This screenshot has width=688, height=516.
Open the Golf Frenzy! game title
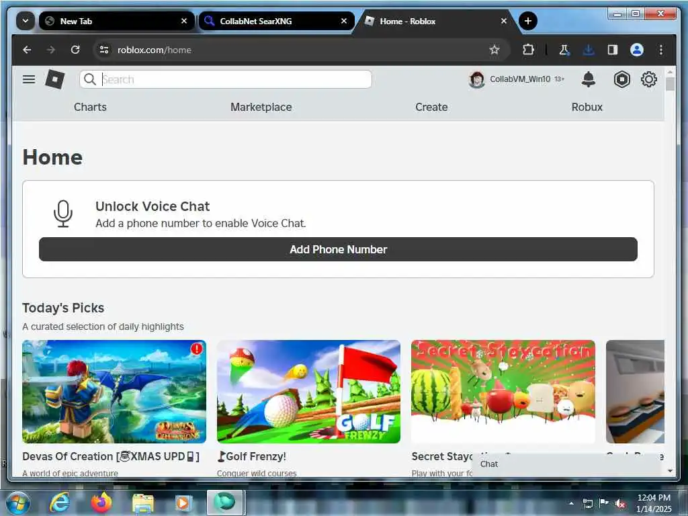click(x=251, y=456)
